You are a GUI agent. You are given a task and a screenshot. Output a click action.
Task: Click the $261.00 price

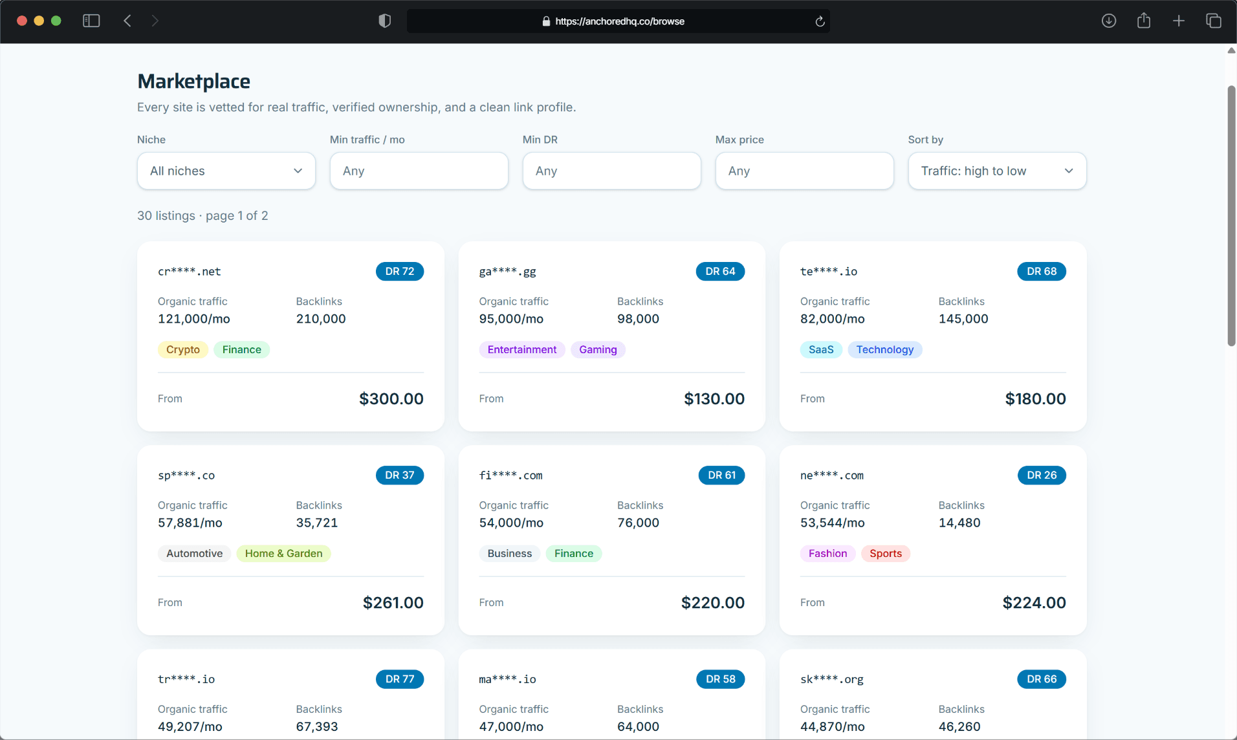(x=393, y=603)
